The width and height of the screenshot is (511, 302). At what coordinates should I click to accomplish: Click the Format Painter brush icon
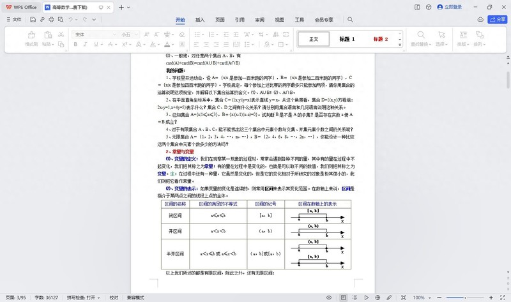point(31,34)
